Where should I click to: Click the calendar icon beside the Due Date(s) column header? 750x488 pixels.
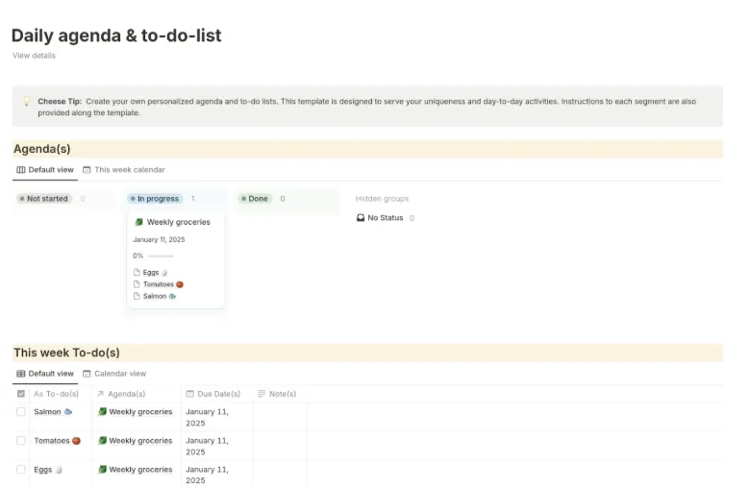tap(189, 394)
